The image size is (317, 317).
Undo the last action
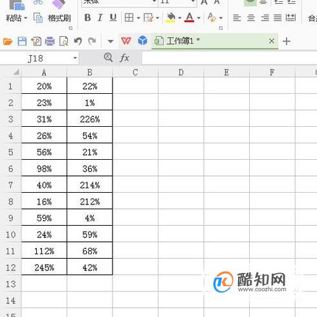[x=78, y=41]
